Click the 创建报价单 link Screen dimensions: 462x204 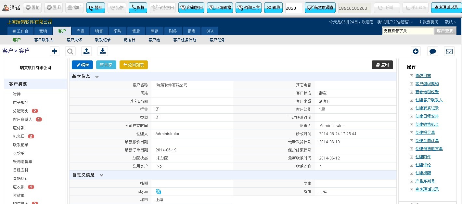[x=425, y=133]
